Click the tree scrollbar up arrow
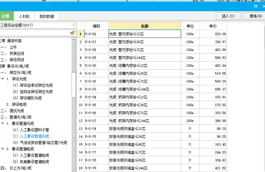 coord(74,40)
